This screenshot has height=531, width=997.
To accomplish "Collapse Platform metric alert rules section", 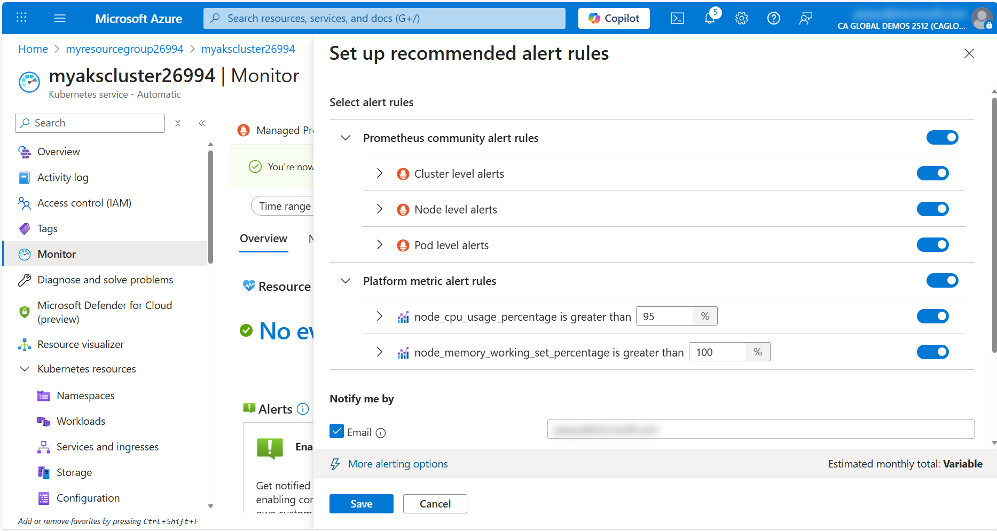I will coord(345,280).
